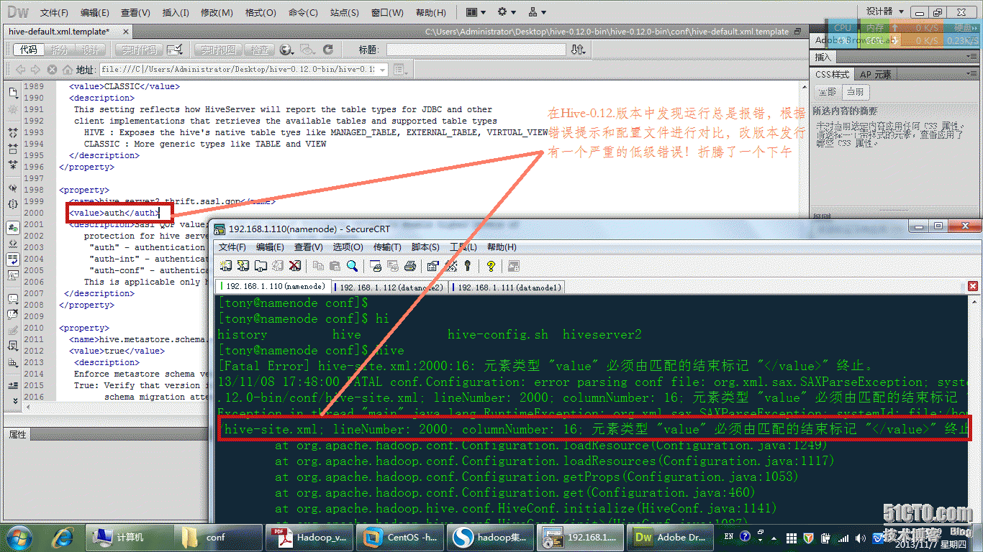
Task: Toggle the 代码 (Code) view button
Action: tap(28, 50)
